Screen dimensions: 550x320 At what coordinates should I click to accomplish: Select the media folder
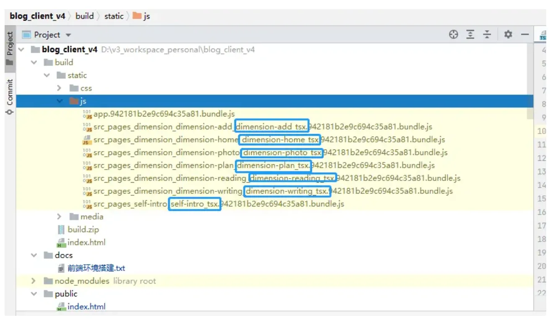(92, 217)
